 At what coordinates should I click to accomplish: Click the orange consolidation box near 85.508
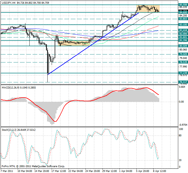(148, 9)
